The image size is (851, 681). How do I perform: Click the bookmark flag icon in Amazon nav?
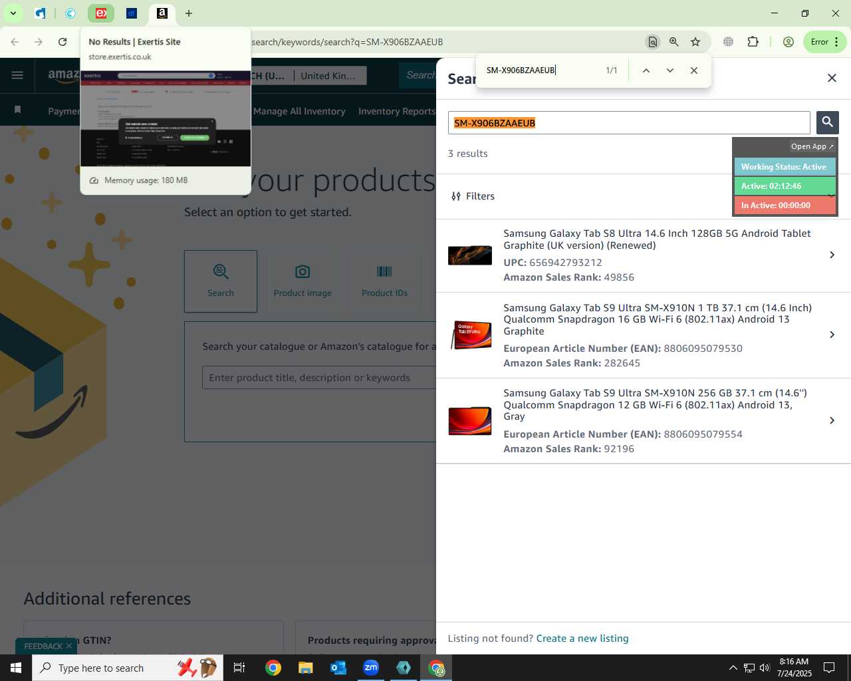click(18, 110)
